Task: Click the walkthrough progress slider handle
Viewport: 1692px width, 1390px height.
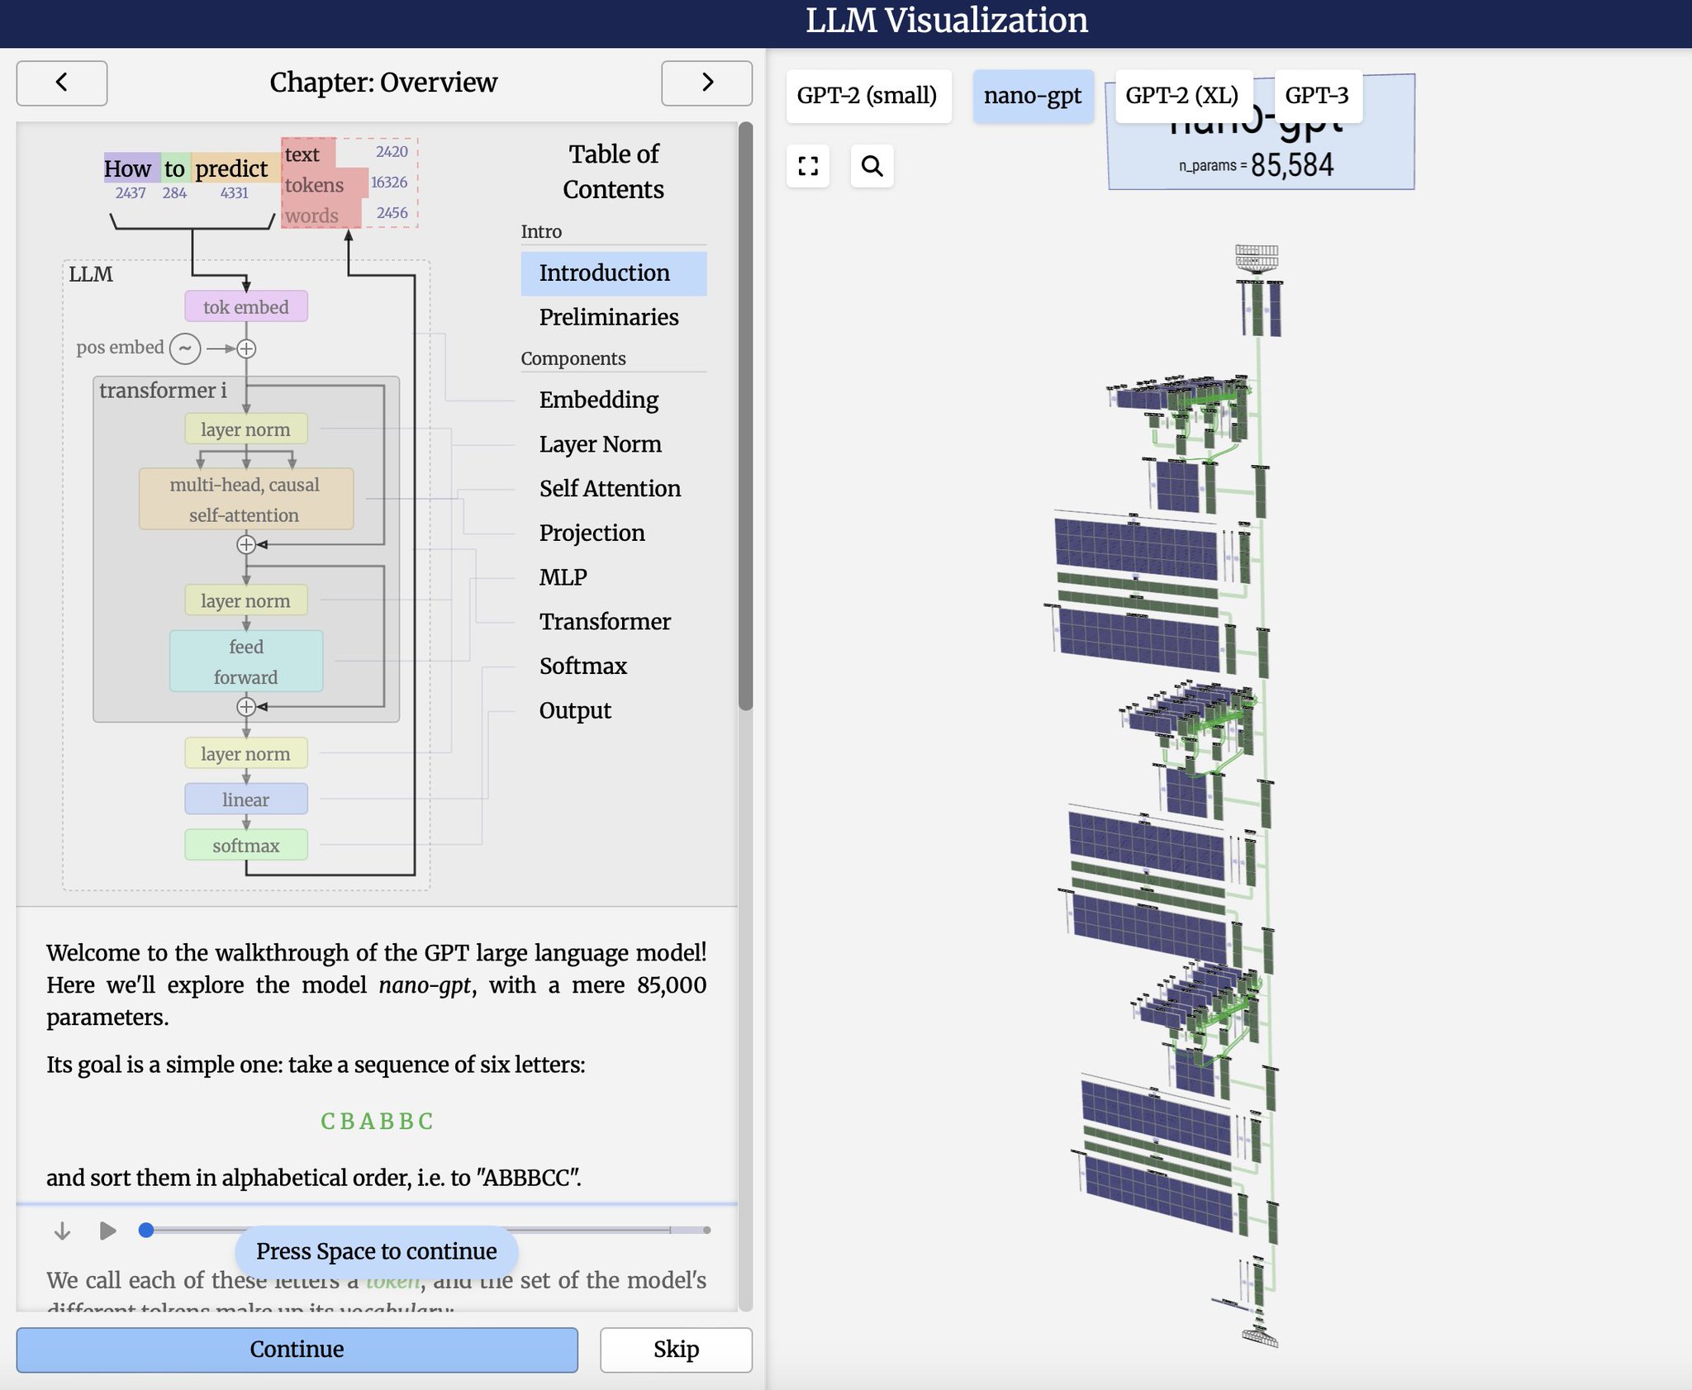Action: [146, 1231]
